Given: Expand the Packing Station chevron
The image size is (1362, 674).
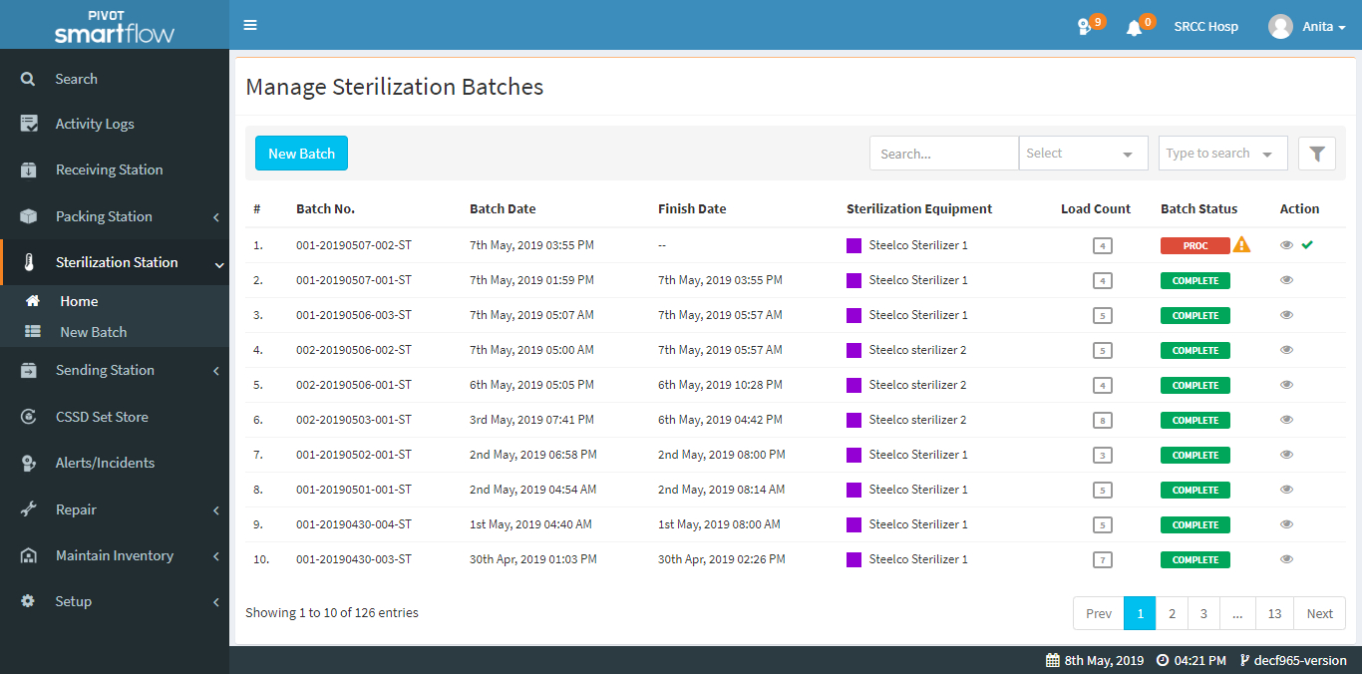Looking at the screenshot, I should pos(216,216).
